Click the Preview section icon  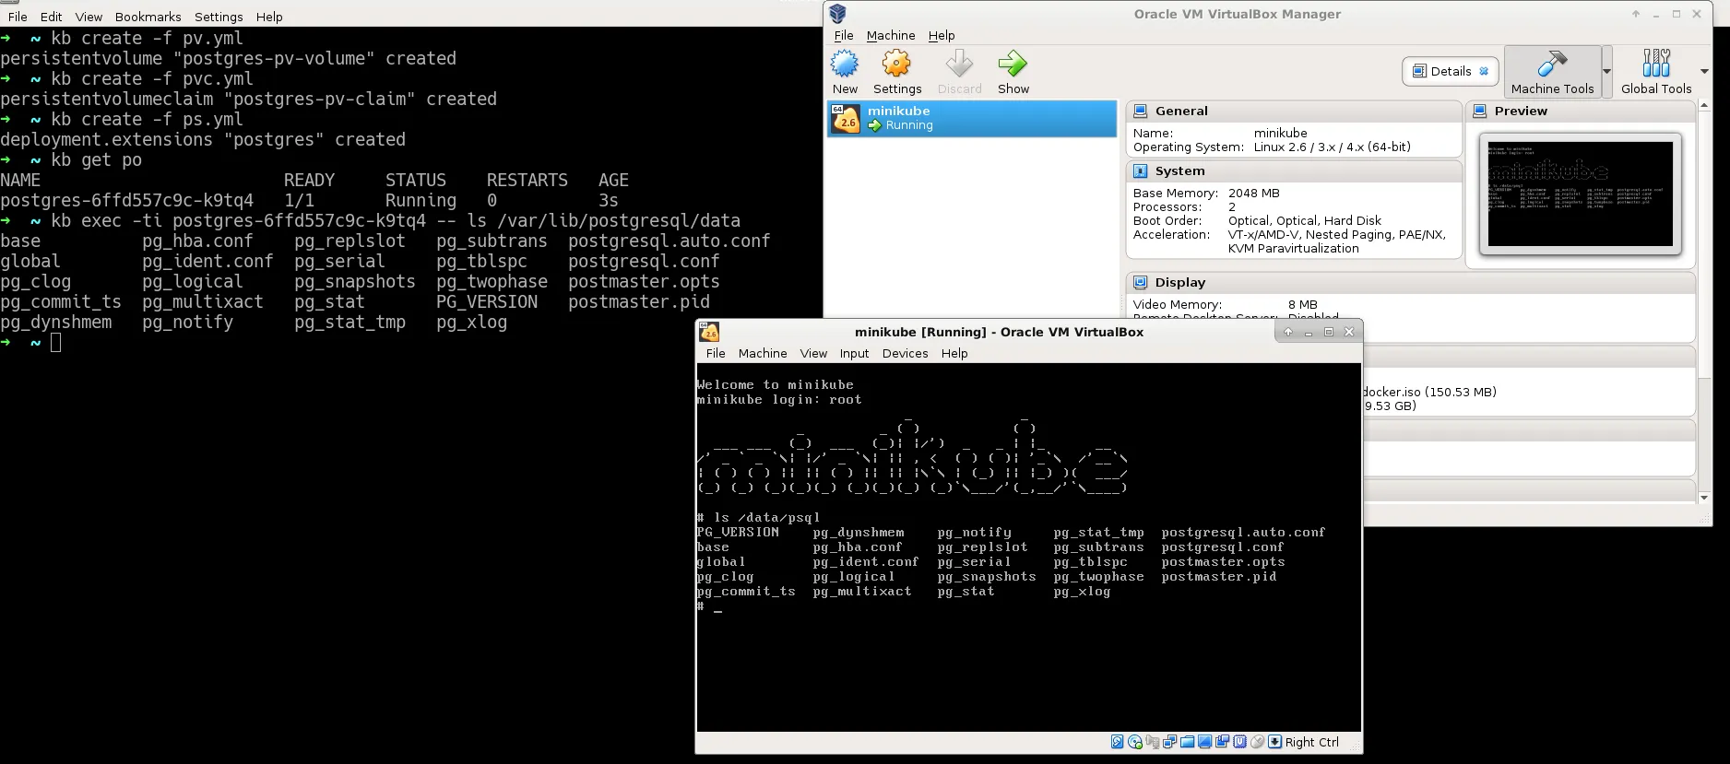click(1479, 112)
